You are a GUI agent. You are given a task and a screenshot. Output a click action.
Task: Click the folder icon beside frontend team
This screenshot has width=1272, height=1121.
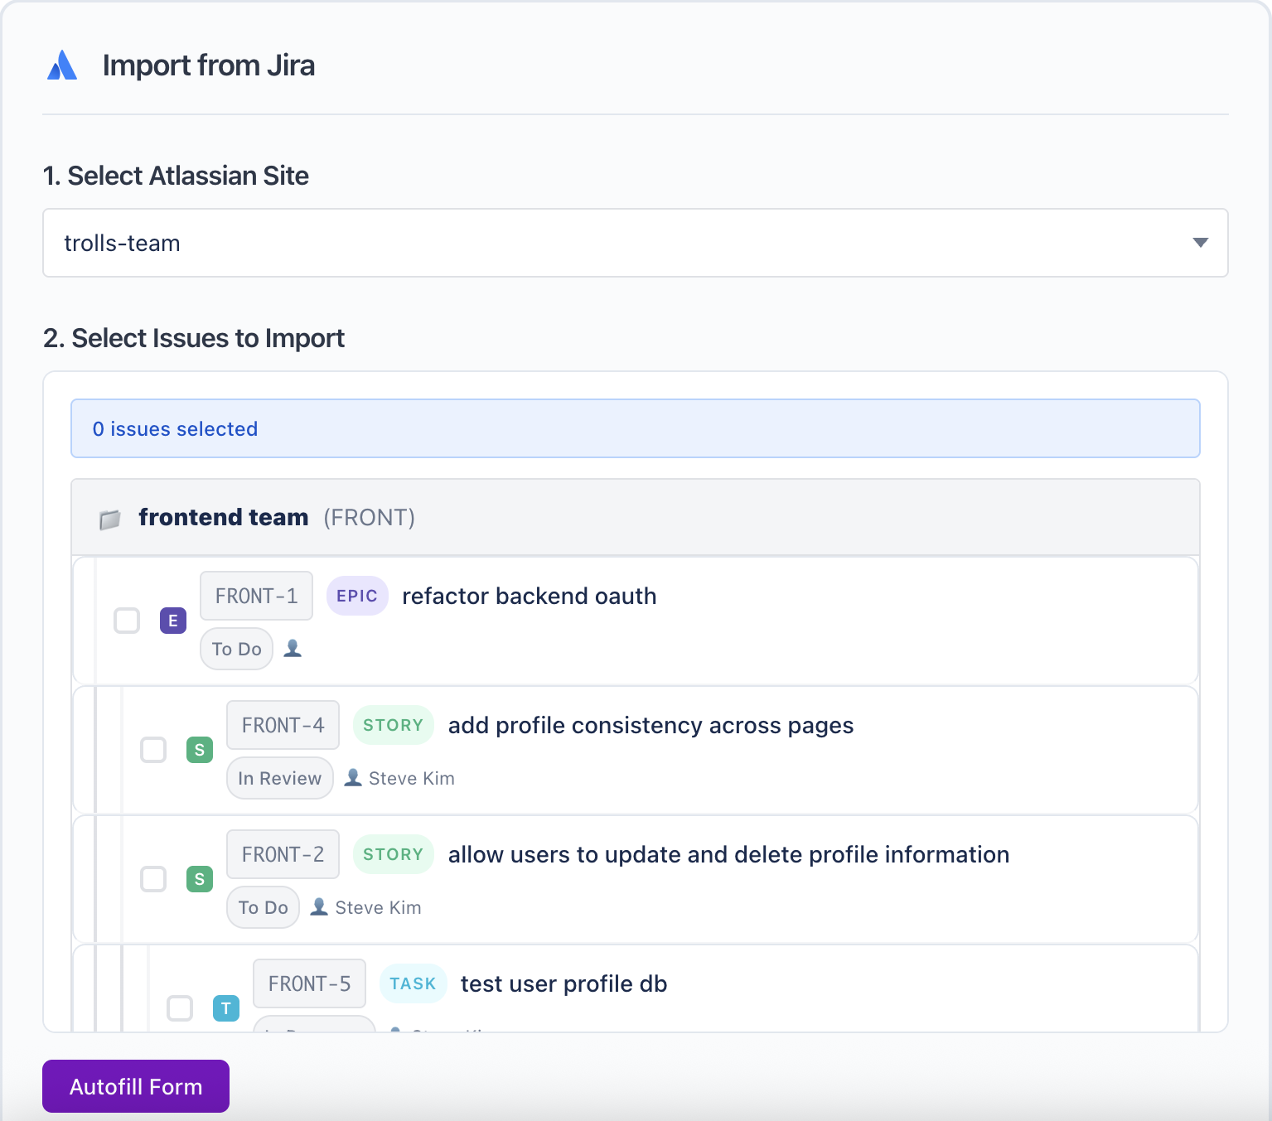tap(110, 518)
